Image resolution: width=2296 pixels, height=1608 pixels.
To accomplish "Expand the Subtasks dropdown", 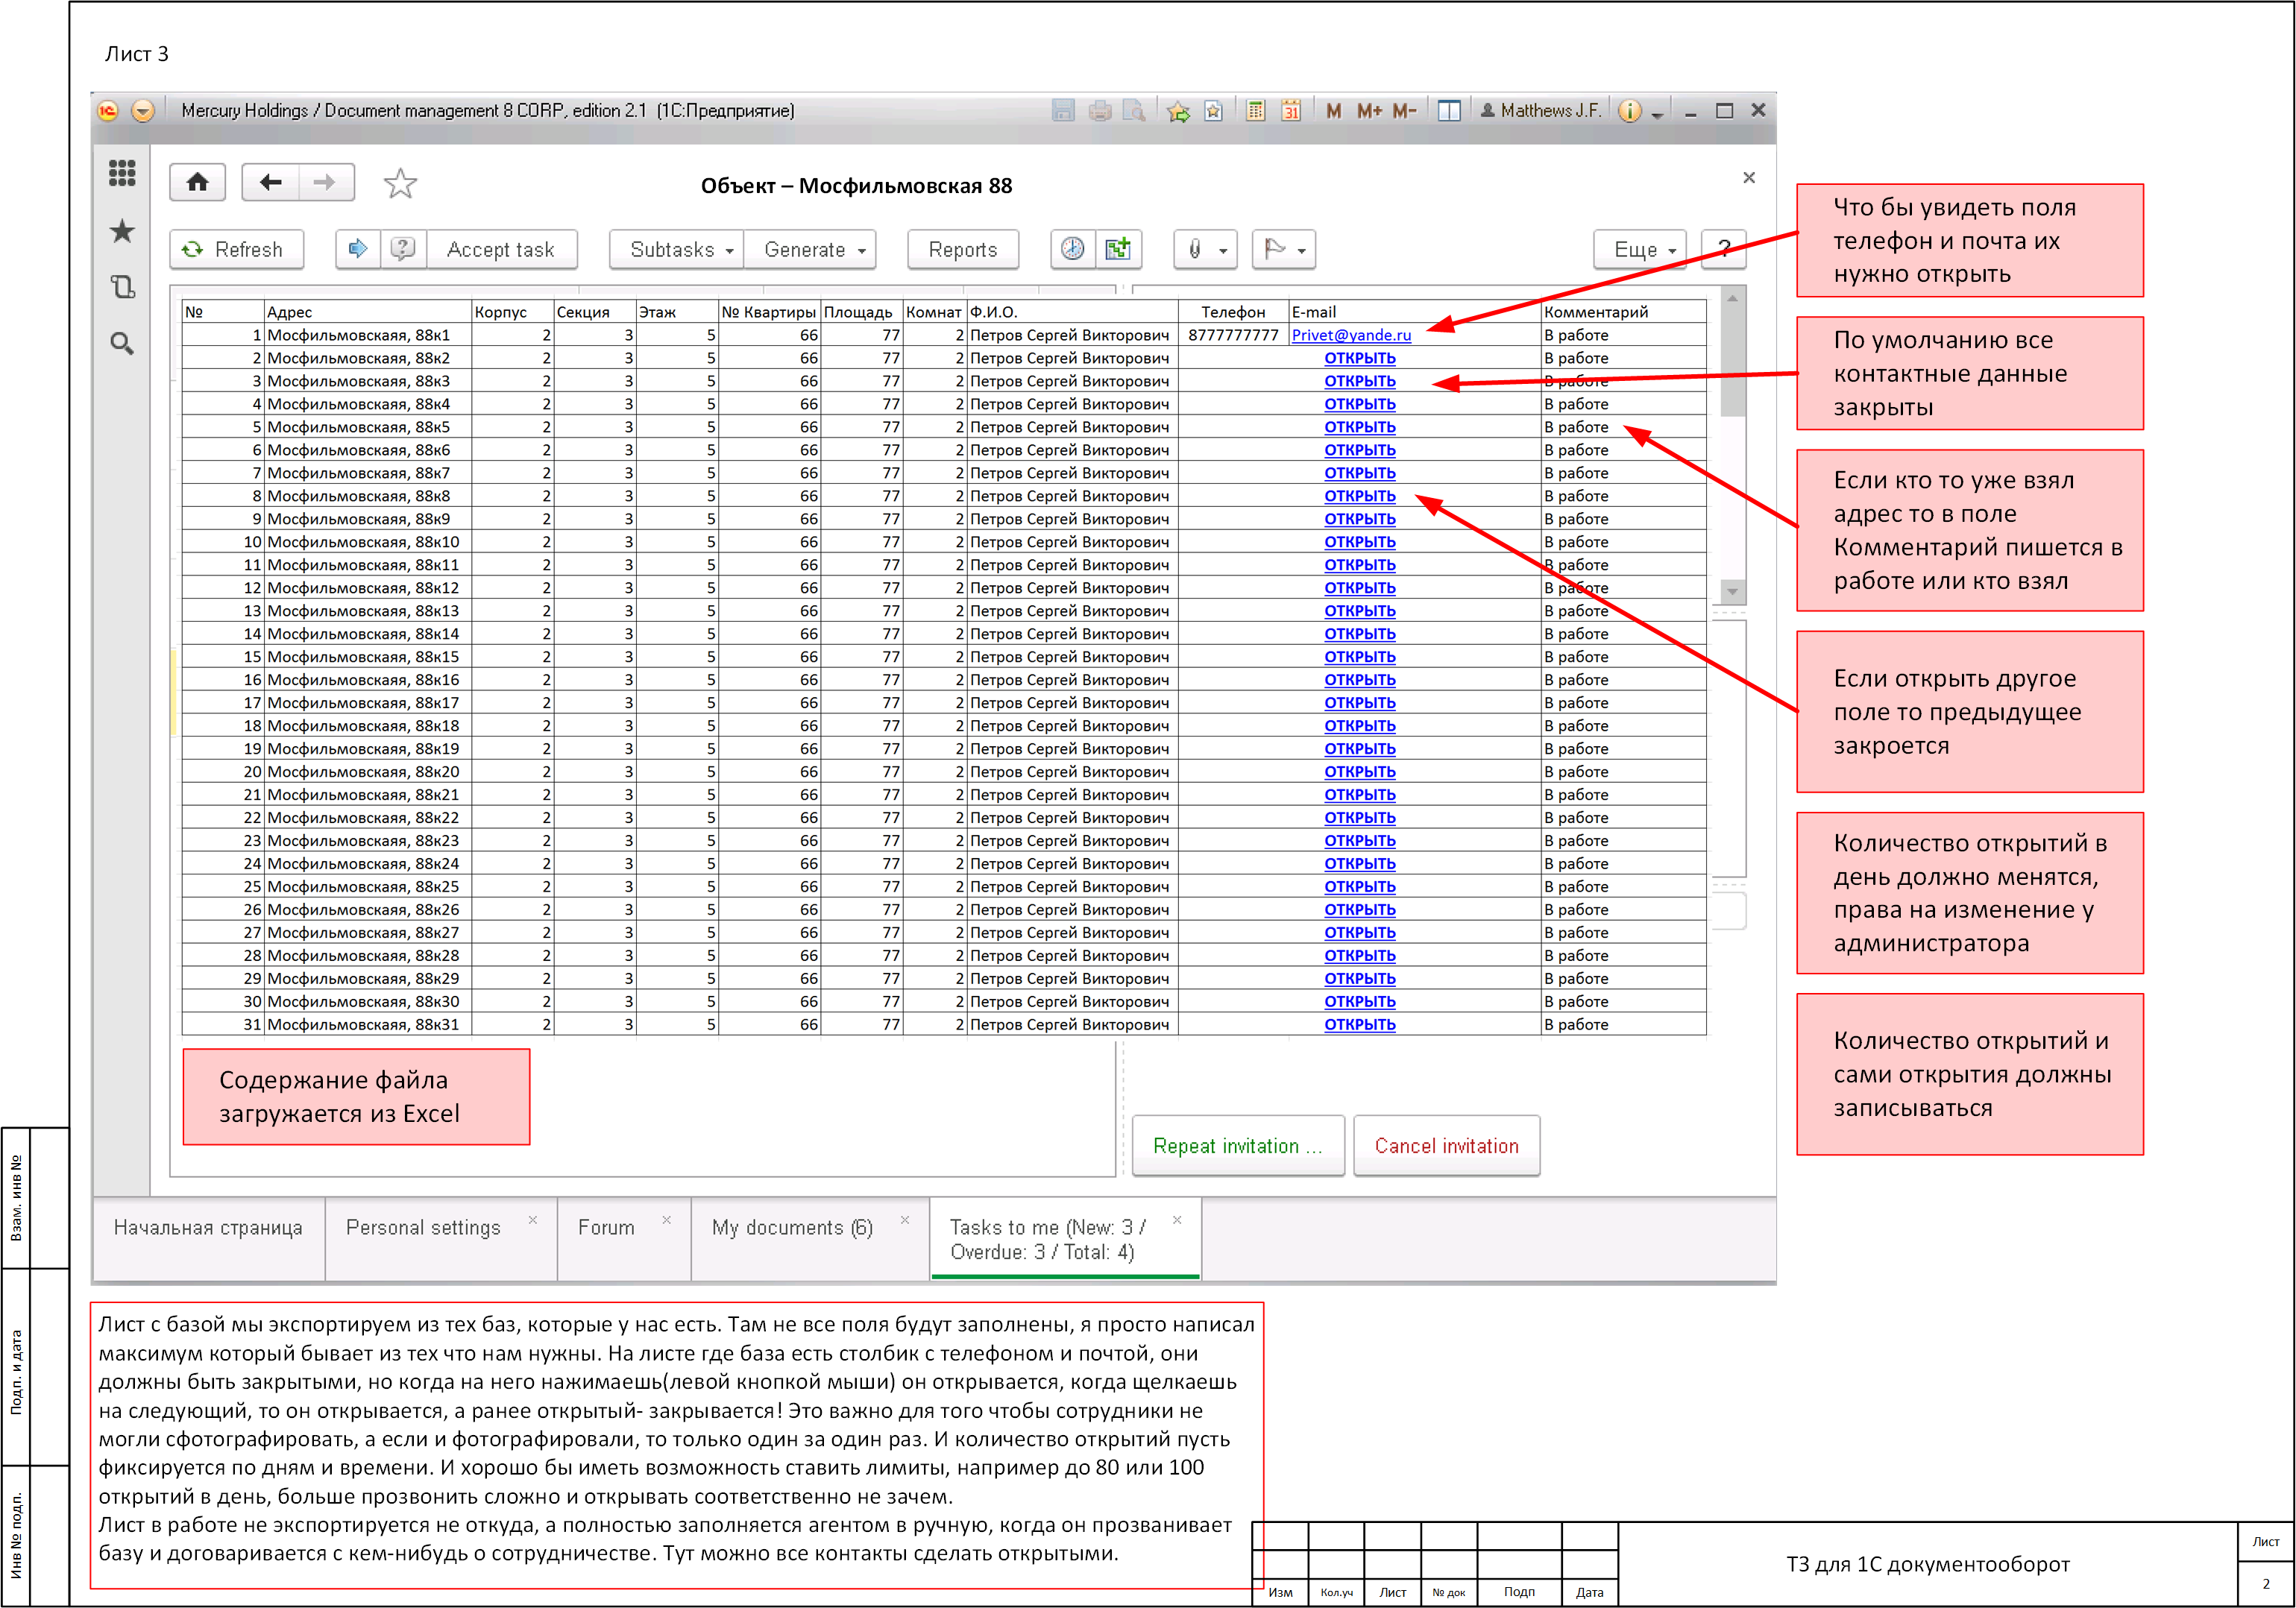I will 682,250.
